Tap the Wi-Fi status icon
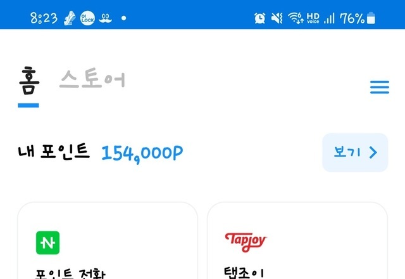Viewport: 405px width, 279px height. (296, 18)
